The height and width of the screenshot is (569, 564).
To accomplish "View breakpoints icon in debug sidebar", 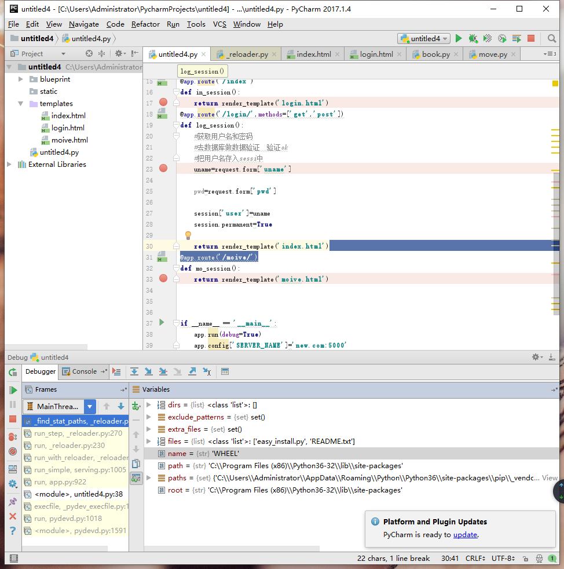I will click(x=13, y=437).
